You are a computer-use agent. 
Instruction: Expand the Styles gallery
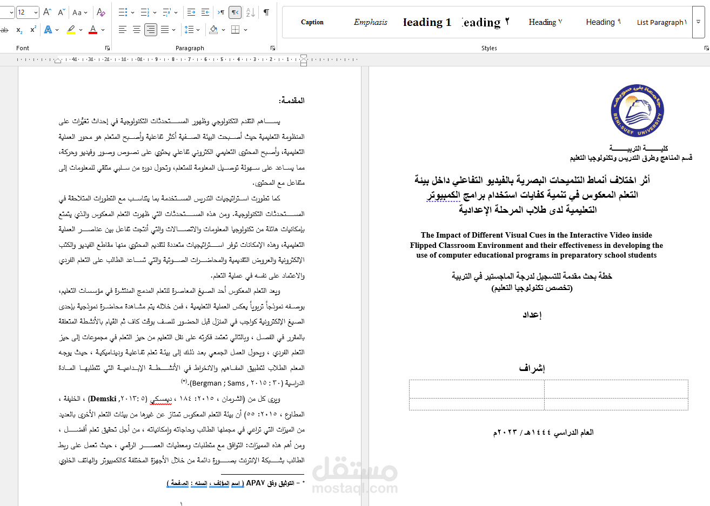click(x=699, y=22)
